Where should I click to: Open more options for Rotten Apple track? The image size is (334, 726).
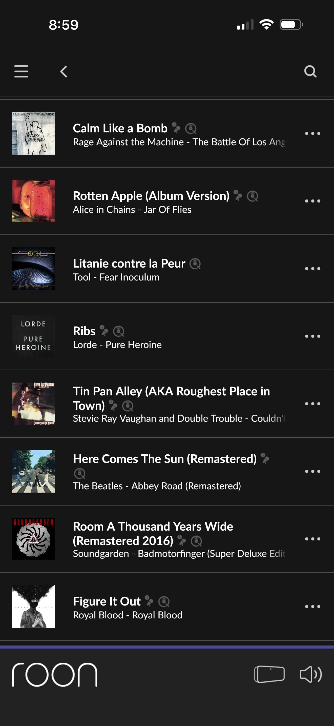click(x=312, y=201)
